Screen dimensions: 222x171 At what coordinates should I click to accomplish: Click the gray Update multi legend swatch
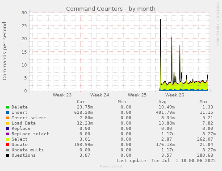(x=8, y=150)
